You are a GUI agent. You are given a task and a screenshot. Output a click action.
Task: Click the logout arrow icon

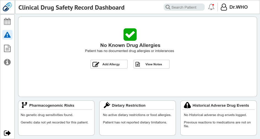pyautogui.click(x=7, y=133)
